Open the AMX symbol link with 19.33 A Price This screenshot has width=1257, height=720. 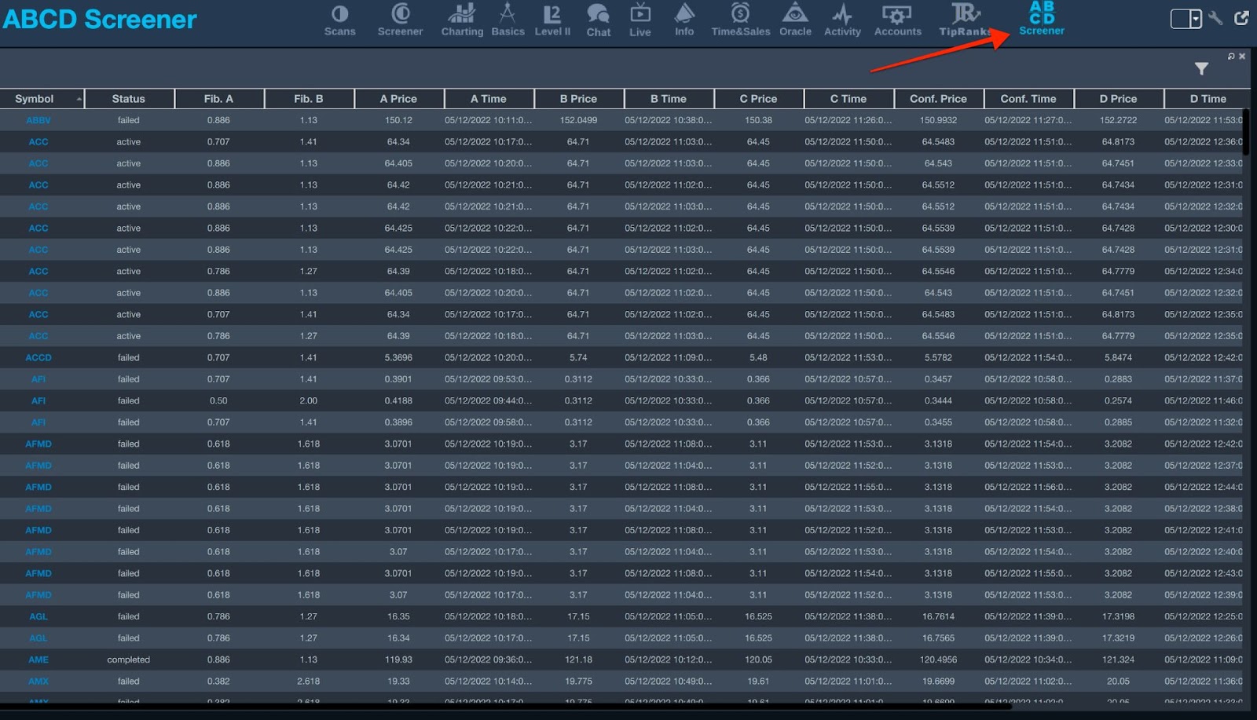[x=38, y=681]
